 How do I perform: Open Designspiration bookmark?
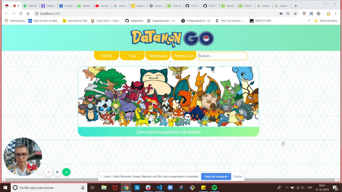point(196,21)
